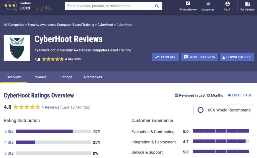This screenshot has width=257, height=158.
Task: Click the 4 Star rating filter
Action: tap(10, 142)
